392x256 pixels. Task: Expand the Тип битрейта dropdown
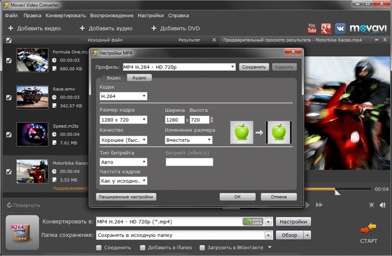(x=123, y=162)
